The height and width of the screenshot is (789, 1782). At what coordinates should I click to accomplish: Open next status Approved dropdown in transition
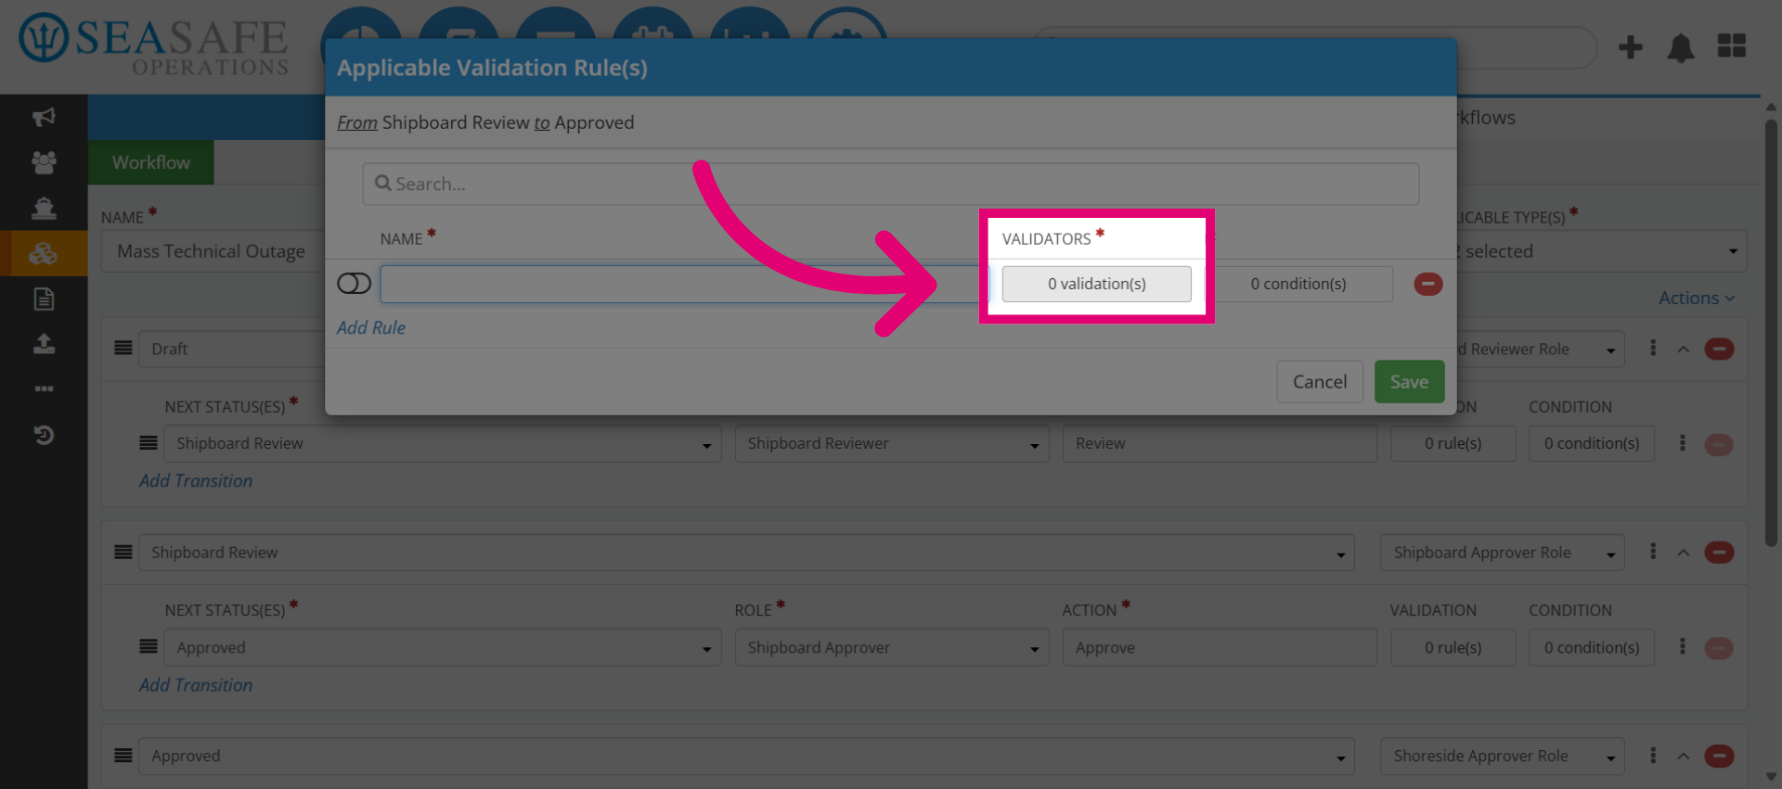coord(443,648)
